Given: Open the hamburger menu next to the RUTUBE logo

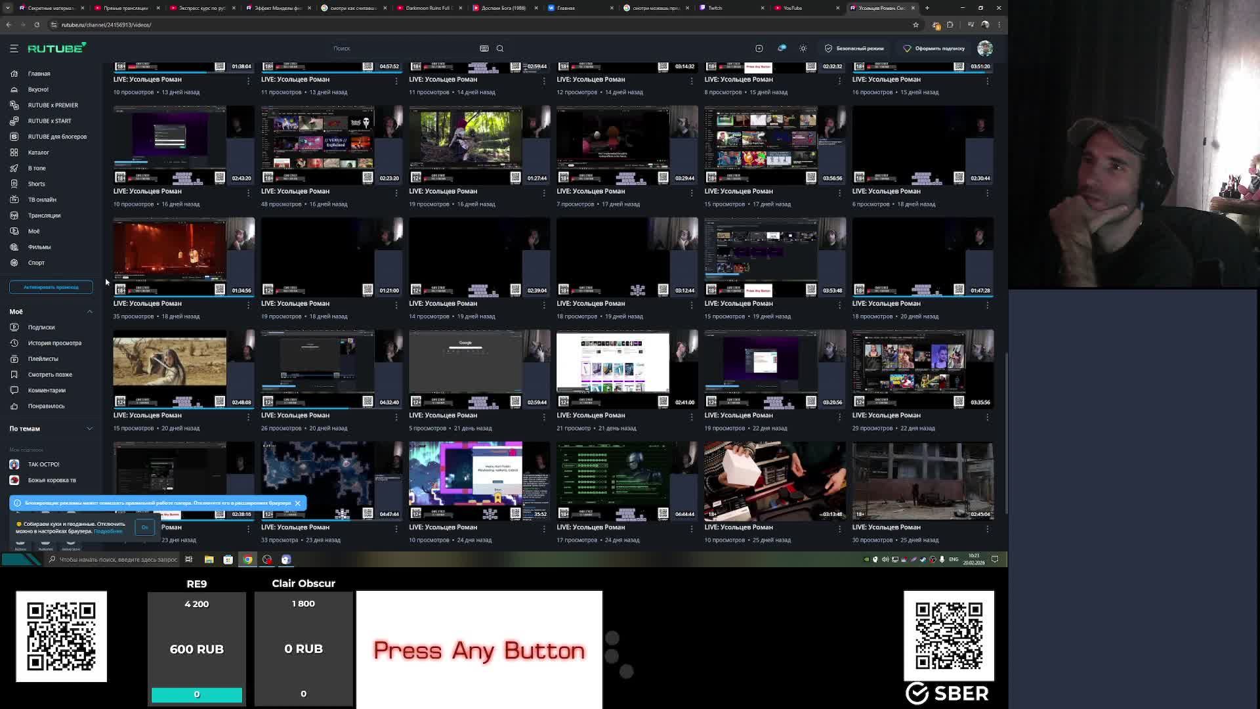Looking at the screenshot, I should tap(14, 49).
